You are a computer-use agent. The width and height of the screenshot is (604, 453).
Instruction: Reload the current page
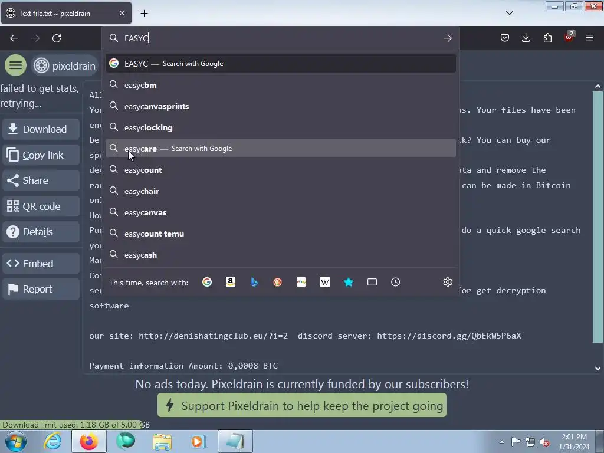pyautogui.click(x=57, y=38)
